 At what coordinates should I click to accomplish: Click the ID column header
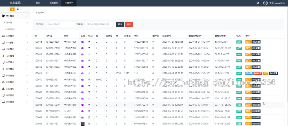[36, 36]
